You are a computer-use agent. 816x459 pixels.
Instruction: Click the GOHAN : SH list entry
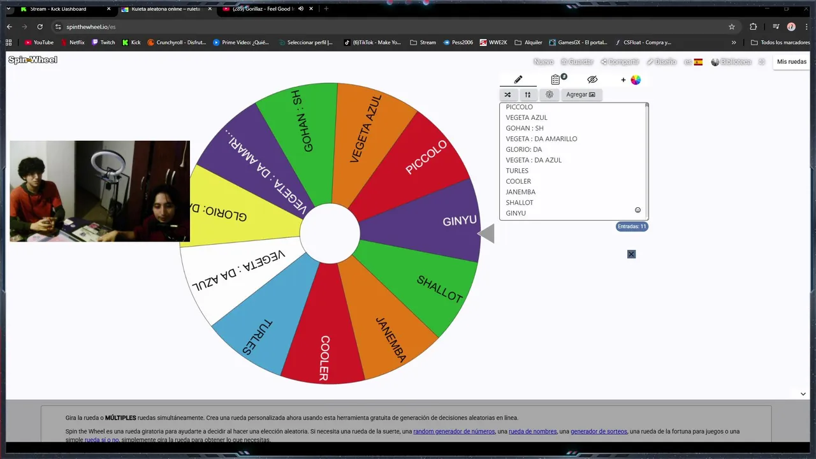[x=525, y=128]
